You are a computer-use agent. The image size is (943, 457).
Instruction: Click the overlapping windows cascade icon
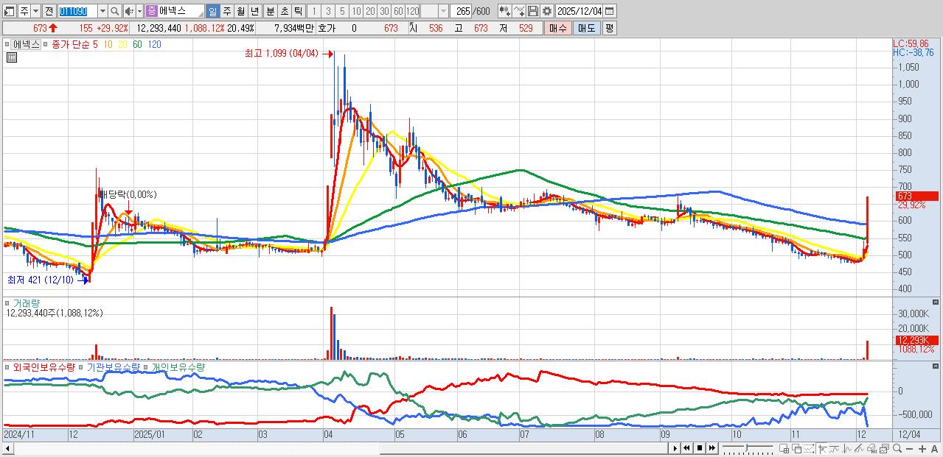[796, 449]
